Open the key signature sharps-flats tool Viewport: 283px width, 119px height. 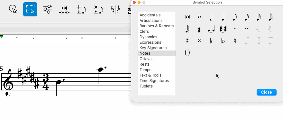coord(115,10)
